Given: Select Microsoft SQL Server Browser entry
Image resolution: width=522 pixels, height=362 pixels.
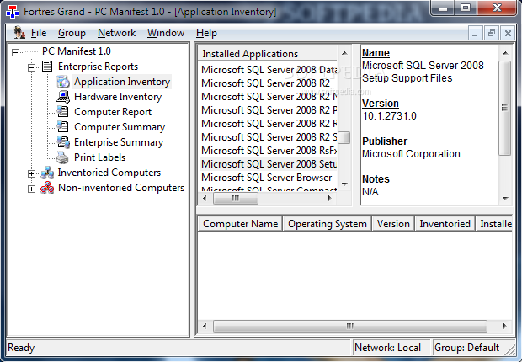Looking at the screenshot, I should [x=269, y=178].
